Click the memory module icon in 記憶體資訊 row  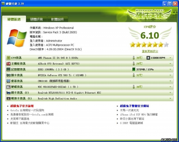coord(8,69)
